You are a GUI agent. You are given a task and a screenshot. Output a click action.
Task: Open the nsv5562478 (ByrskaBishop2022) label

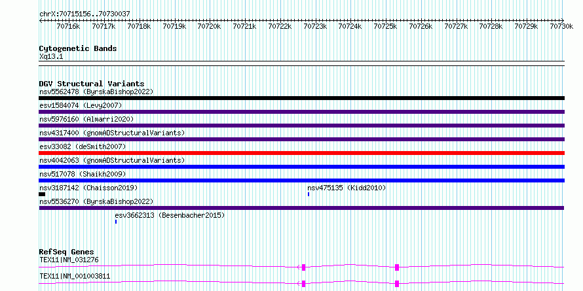pyautogui.click(x=96, y=92)
